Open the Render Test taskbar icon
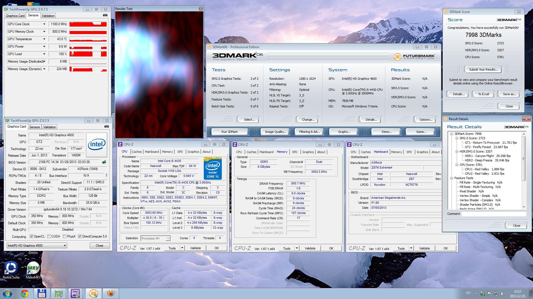 (x=110, y=293)
